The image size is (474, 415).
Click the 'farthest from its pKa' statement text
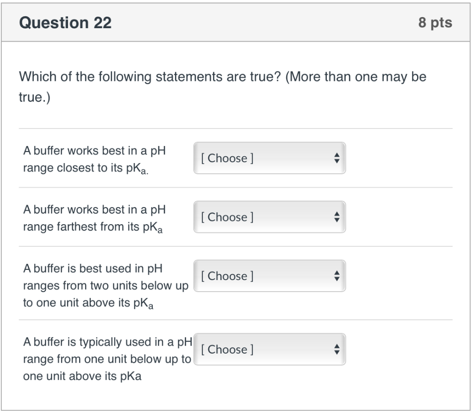pyautogui.click(x=93, y=218)
